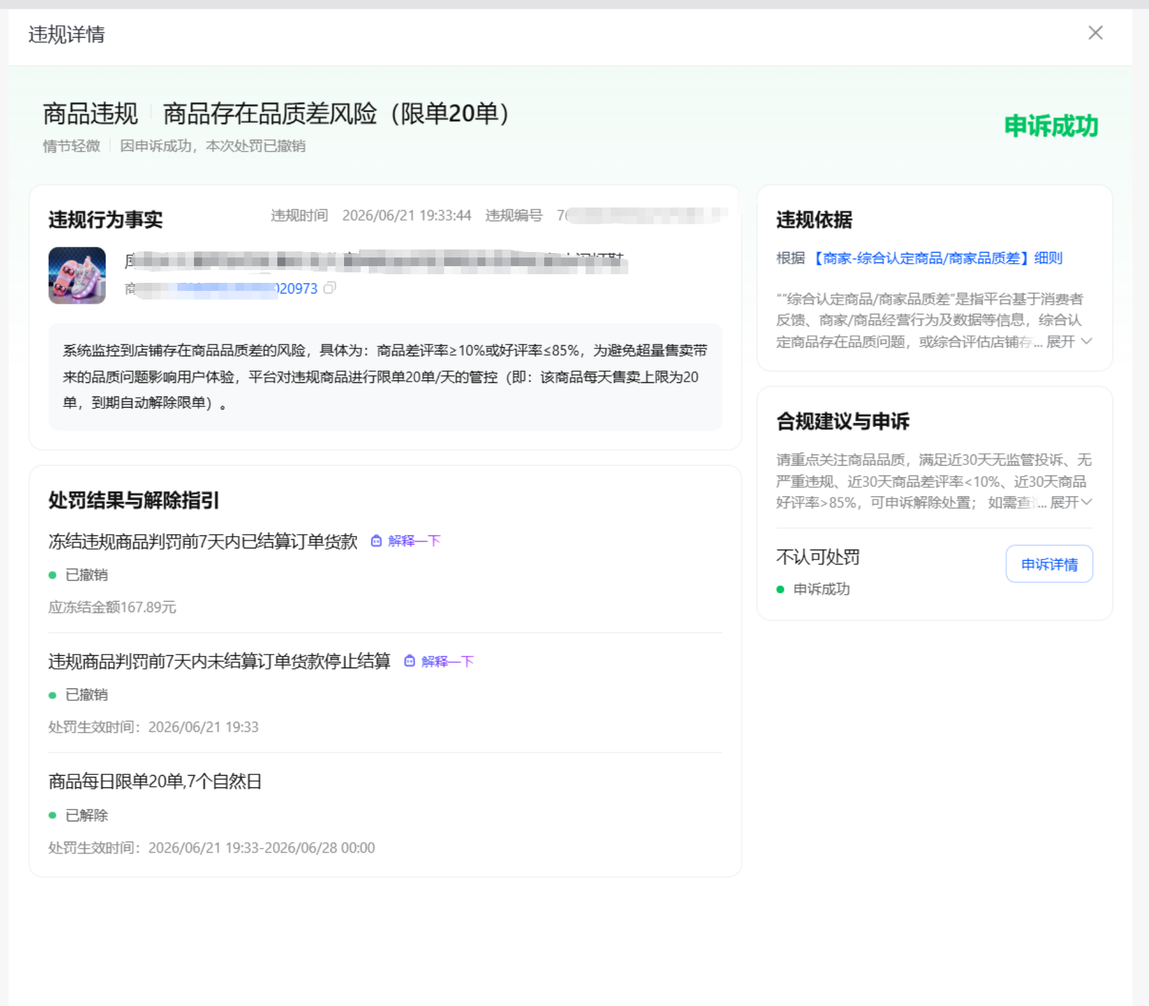Select the 不认可处罚 label
Screen dimensions: 1149x1006
[x=818, y=557]
